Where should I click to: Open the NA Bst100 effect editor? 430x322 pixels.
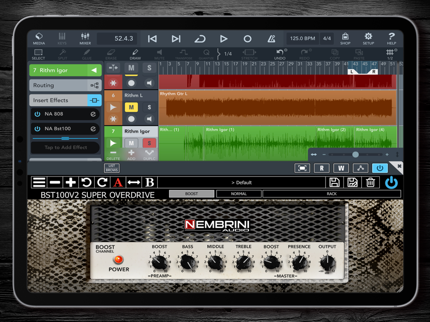(x=93, y=129)
